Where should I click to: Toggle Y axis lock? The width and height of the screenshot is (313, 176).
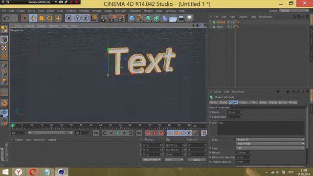click(x=77, y=18)
